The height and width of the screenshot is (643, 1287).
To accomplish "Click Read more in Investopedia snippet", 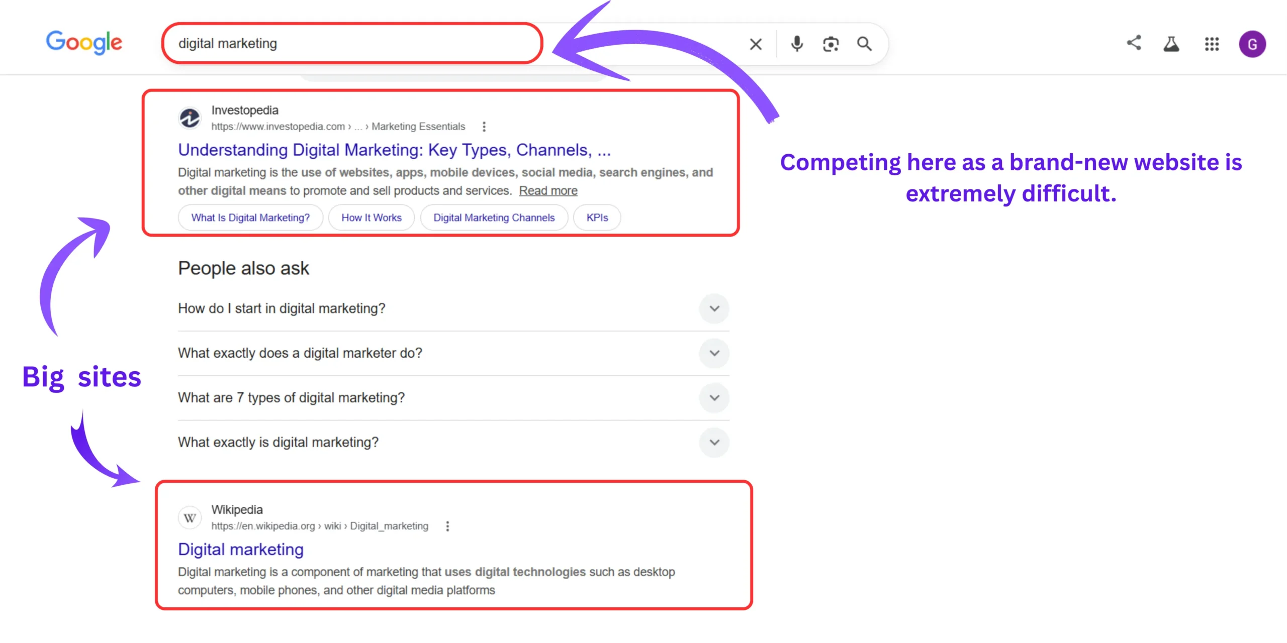I will [x=548, y=191].
